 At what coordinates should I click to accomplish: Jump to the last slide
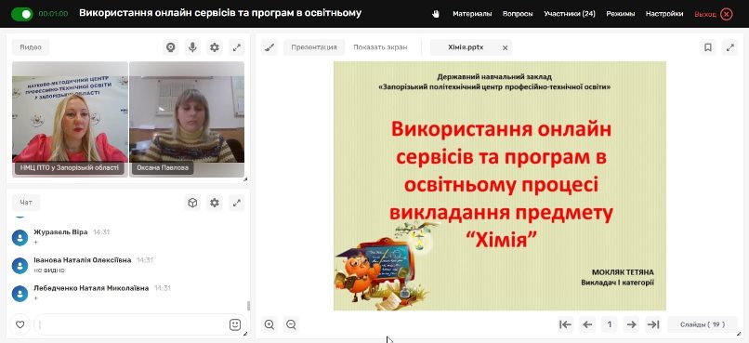[653, 324]
